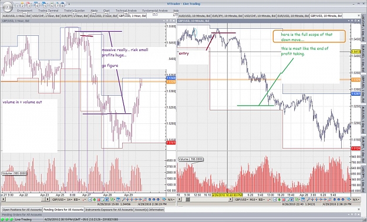The width and height of the screenshot is (367, 222).
Task: Open the Open Positions for All Accounts tab
Action: [x=22, y=210]
